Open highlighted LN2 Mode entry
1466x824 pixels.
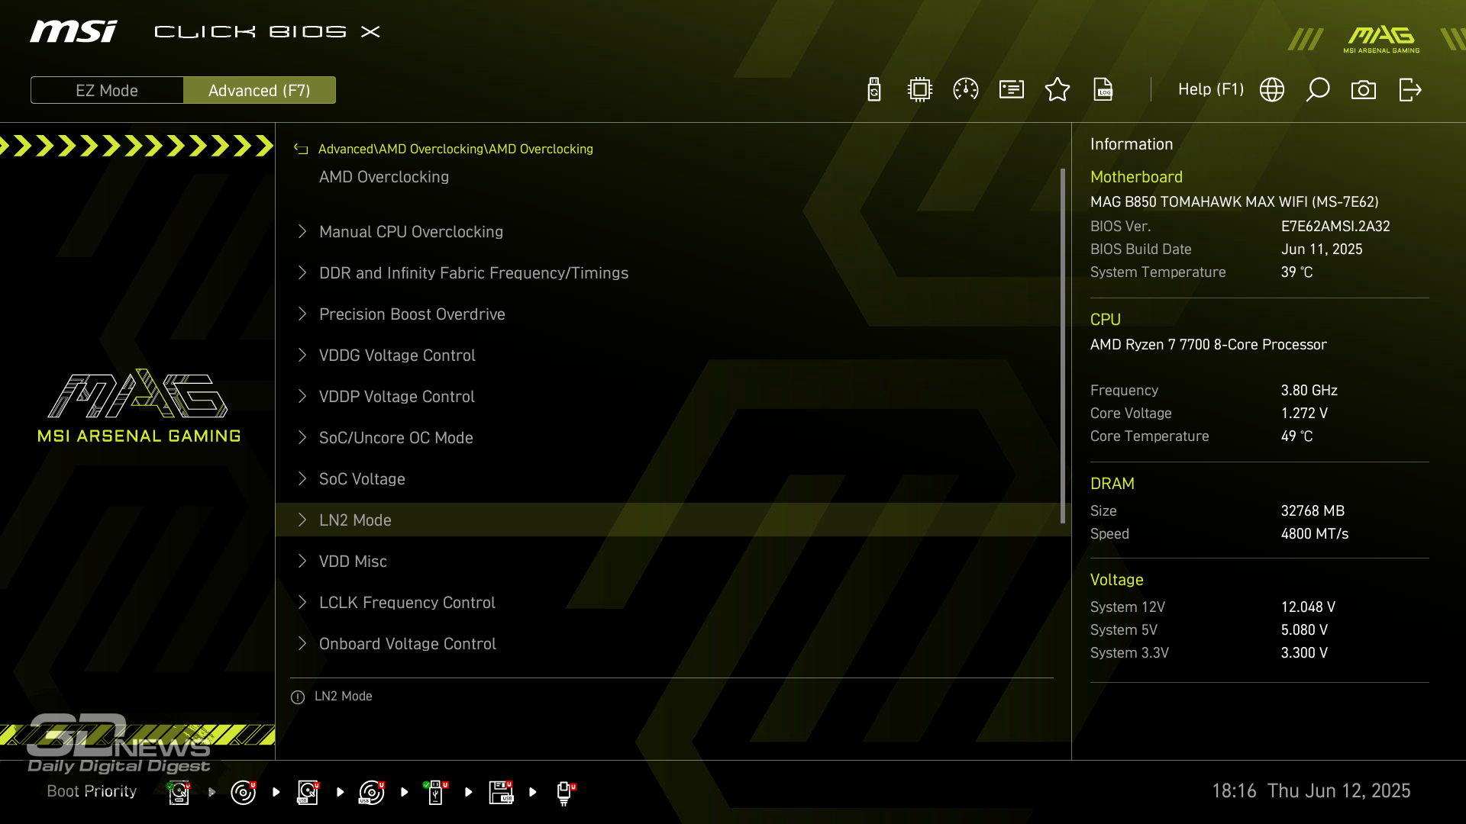[673, 520]
